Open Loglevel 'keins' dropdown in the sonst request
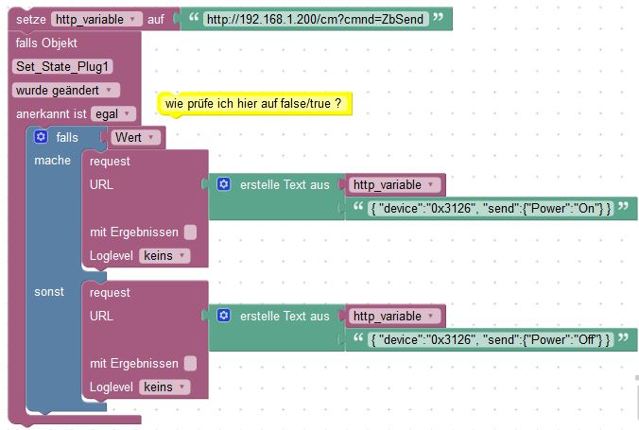 click(164, 387)
